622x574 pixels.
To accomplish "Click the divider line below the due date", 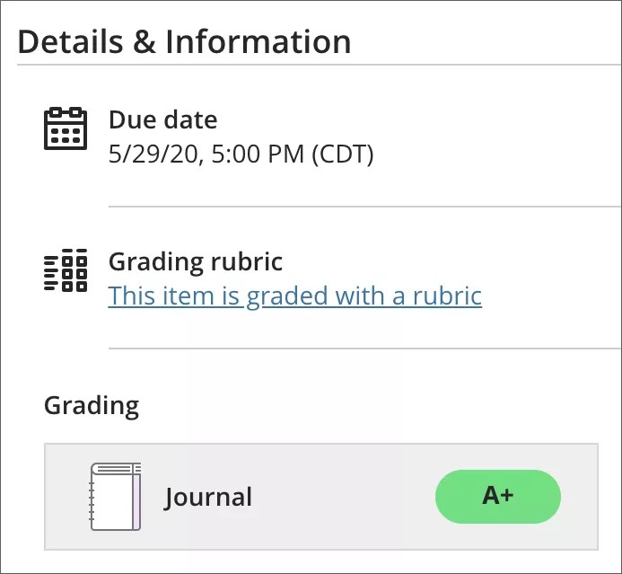I will click(x=359, y=207).
